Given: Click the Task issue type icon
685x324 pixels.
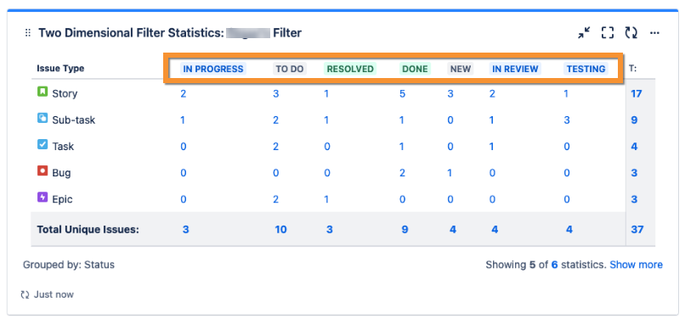Looking at the screenshot, I should (42, 145).
